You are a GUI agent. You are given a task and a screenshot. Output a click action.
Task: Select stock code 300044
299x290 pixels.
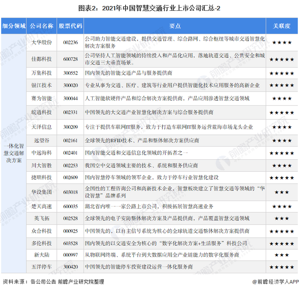coord(70,99)
